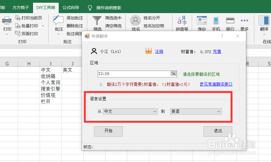
Task: Select column I header
Action: (51, 64)
